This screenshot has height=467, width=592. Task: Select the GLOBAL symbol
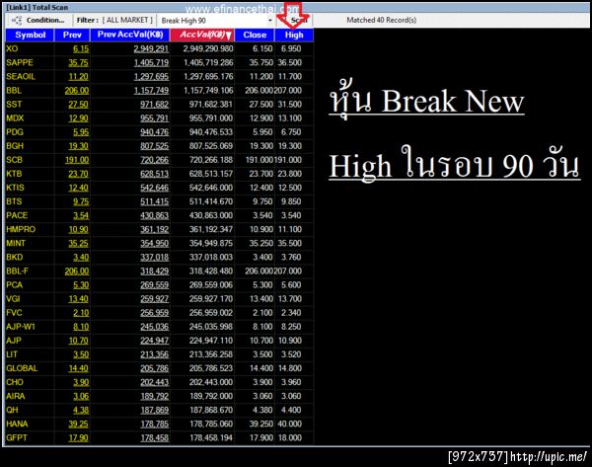click(x=22, y=368)
